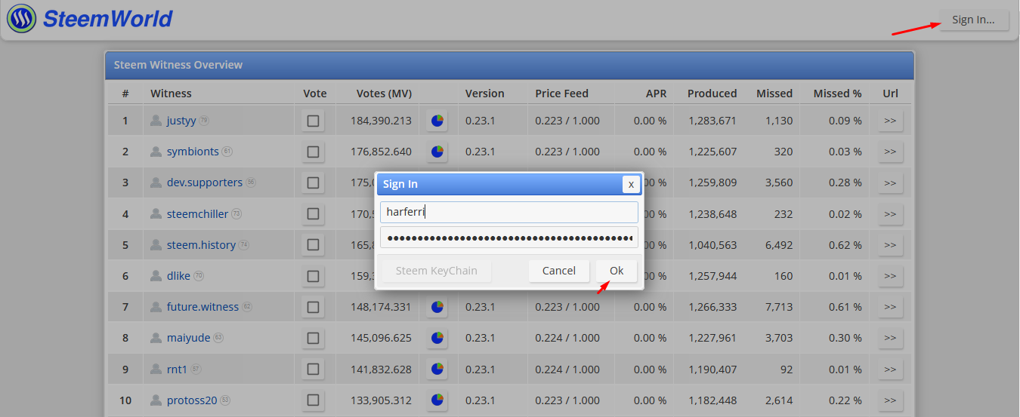Click the SteemWorld logo icon
Viewport: 1020px width, 417px height.
[x=21, y=18]
